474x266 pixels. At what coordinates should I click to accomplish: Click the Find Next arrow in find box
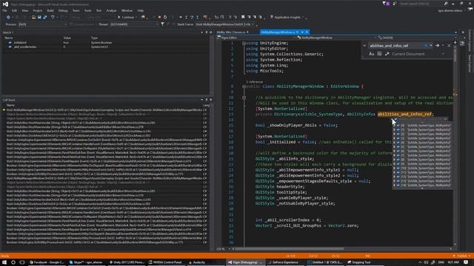[x=437, y=46]
